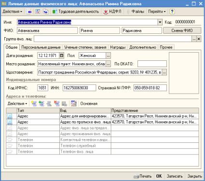Open the Прочее tab

(x=166, y=47)
